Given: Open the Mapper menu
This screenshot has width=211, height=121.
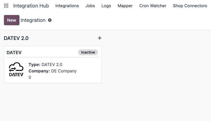Looking at the screenshot, I should [125, 6].
